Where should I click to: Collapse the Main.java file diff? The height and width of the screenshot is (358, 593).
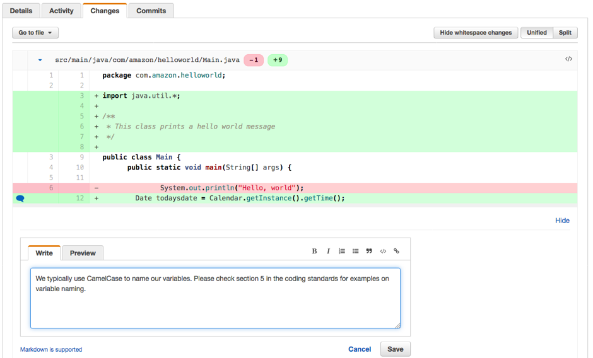[40, 60]
